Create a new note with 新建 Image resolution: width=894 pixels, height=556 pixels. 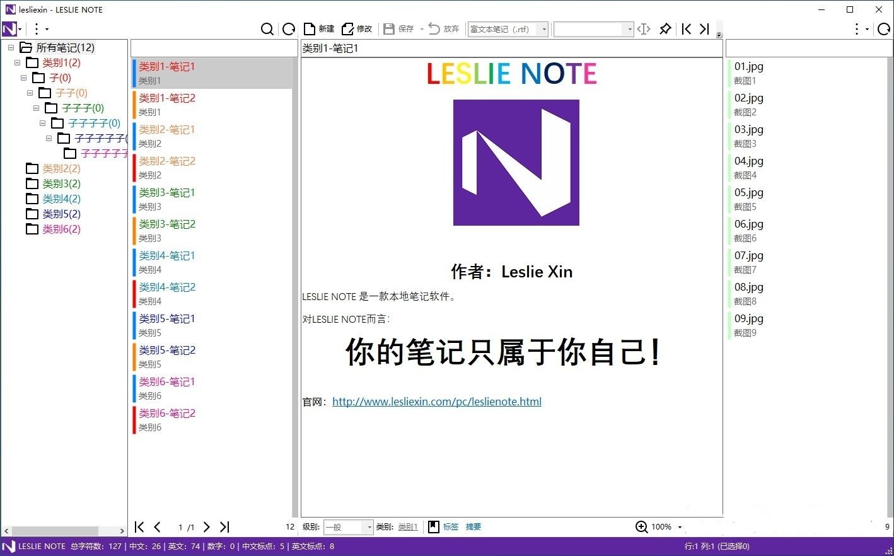319,29
